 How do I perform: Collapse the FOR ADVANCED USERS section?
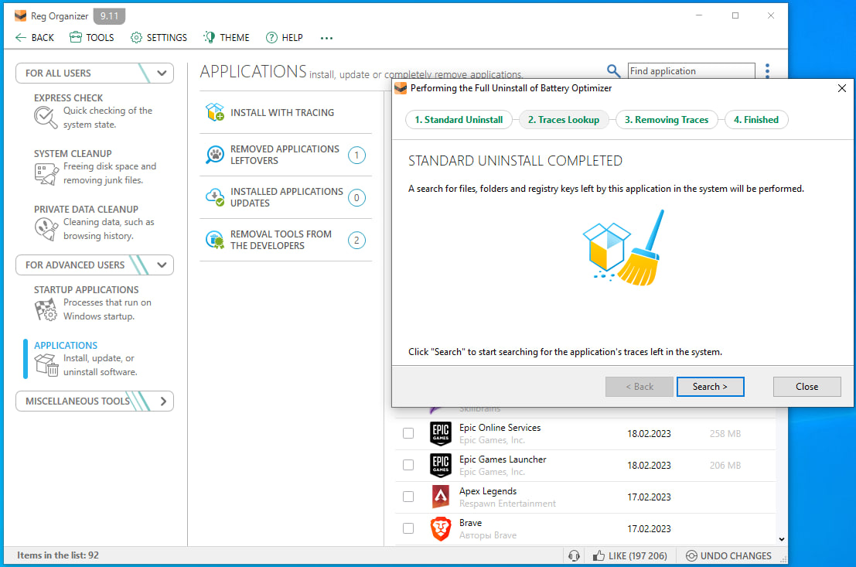pyautogui.click(x=162, y=265)
